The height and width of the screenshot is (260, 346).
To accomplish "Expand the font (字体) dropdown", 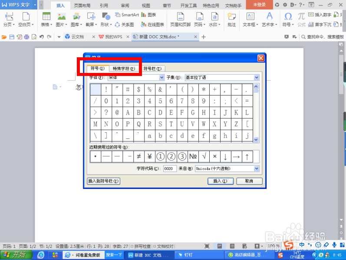I will (161, 77).
